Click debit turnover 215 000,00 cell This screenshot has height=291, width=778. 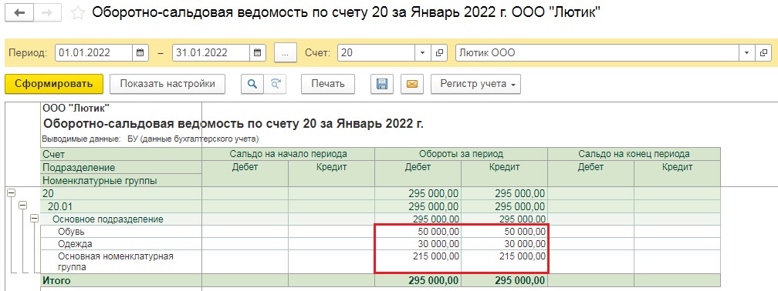click(x=418, y=262)
